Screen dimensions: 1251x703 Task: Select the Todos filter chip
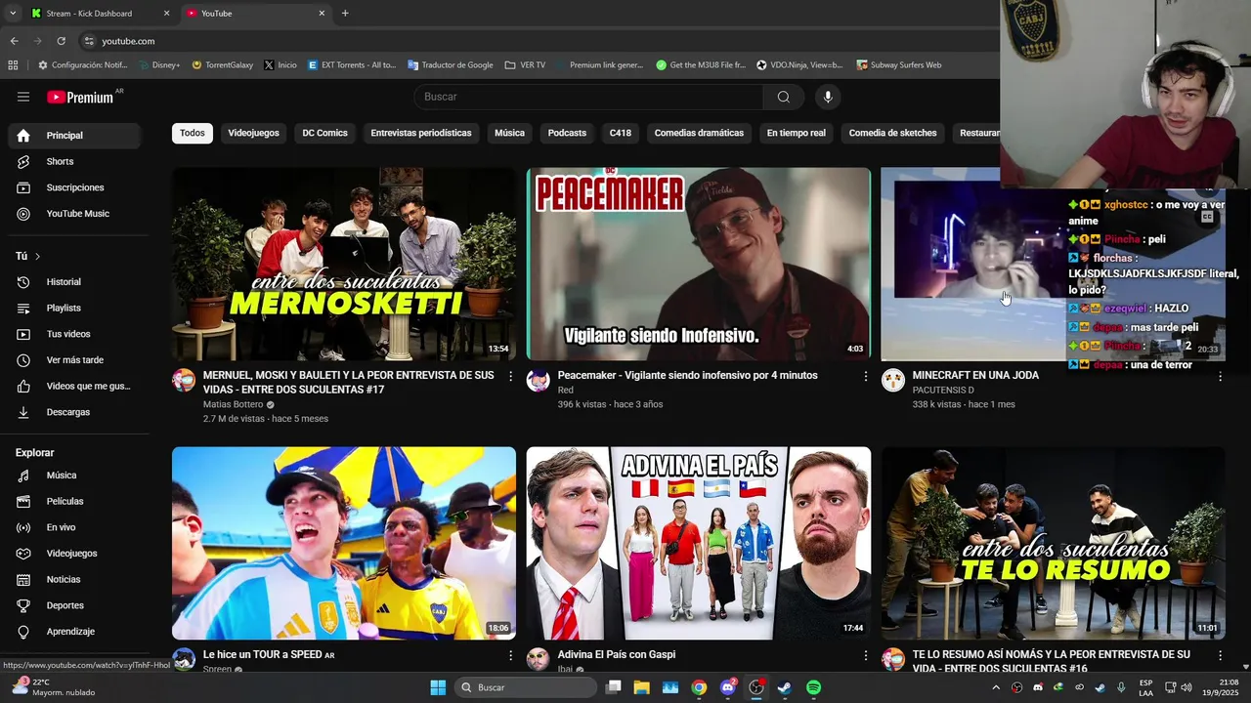point(193,133)
